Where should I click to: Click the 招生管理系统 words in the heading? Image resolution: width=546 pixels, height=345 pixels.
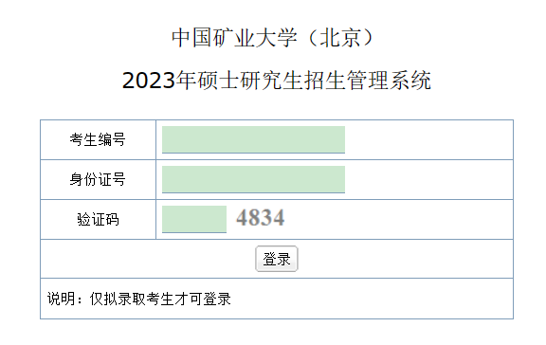(x=368, y=81)
